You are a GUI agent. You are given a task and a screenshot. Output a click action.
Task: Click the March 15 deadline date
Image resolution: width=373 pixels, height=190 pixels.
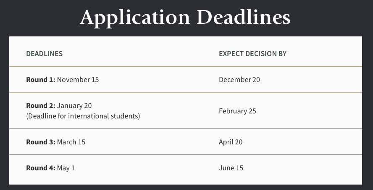click(71, 142)
